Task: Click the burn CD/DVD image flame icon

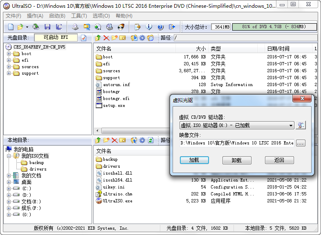Action: click(x=121, y=27)
